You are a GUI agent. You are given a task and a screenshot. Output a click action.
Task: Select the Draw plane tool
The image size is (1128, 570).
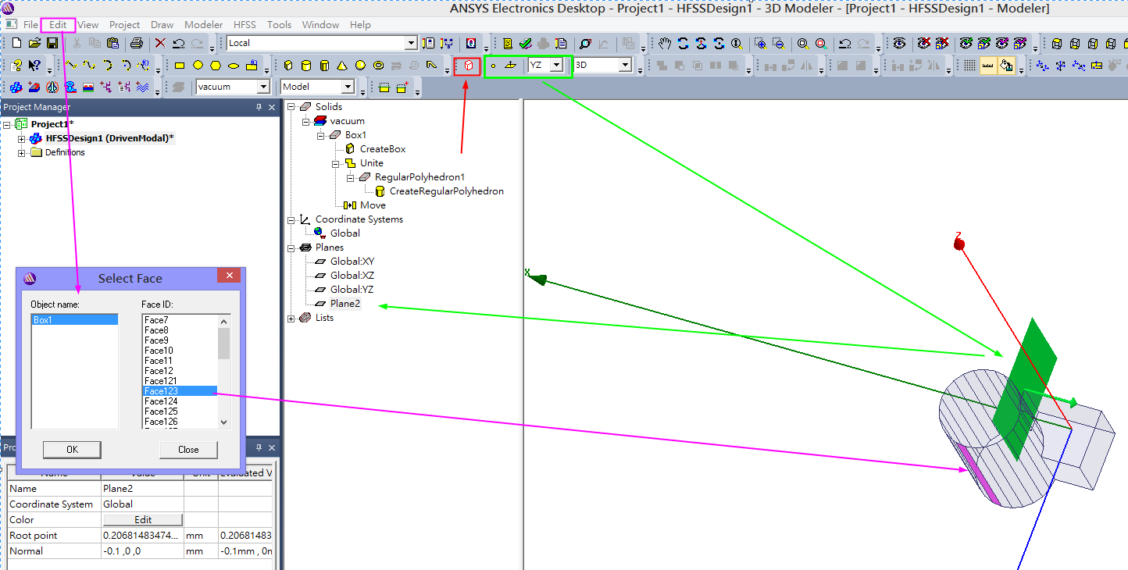pos(511,66)
